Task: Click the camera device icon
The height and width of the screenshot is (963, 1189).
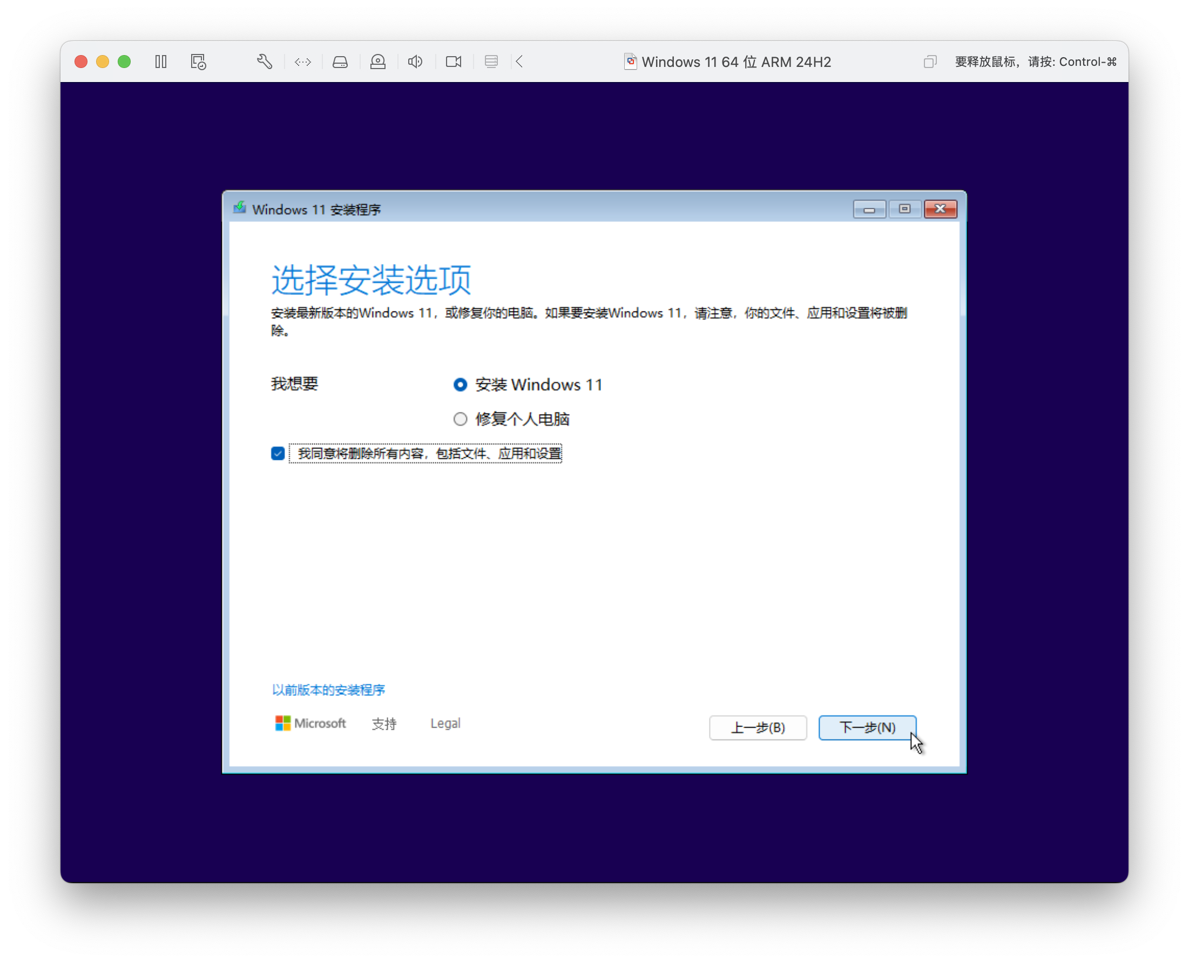Action: click(x=453, y=62)
